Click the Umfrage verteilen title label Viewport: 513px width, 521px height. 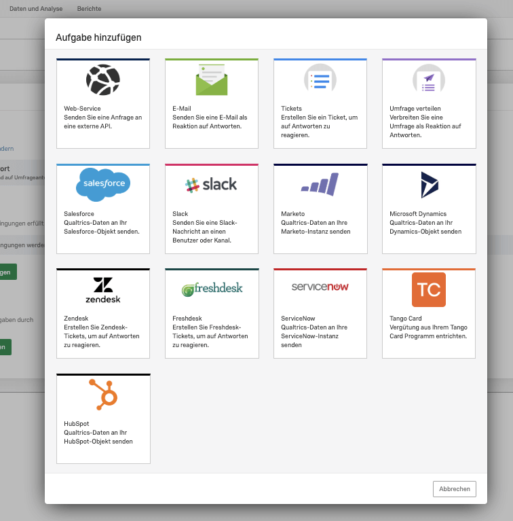(x=415, y=108)
